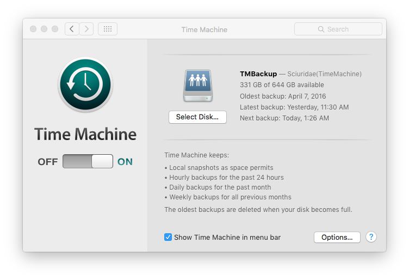409x279 pixels.
Task: Open help with the question mark button
Action: (371, 237)
